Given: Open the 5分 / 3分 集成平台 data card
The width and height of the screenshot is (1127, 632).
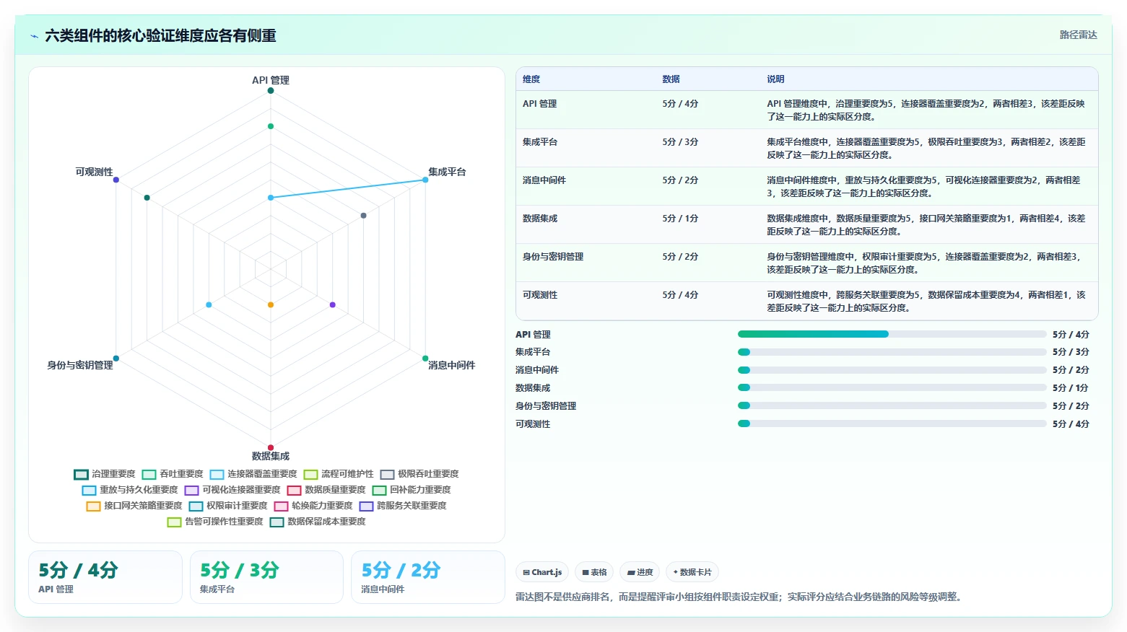Looking at the screenshot, I should 266,577.
